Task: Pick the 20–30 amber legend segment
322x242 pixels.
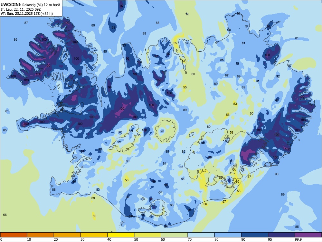Action: point(67,235)
